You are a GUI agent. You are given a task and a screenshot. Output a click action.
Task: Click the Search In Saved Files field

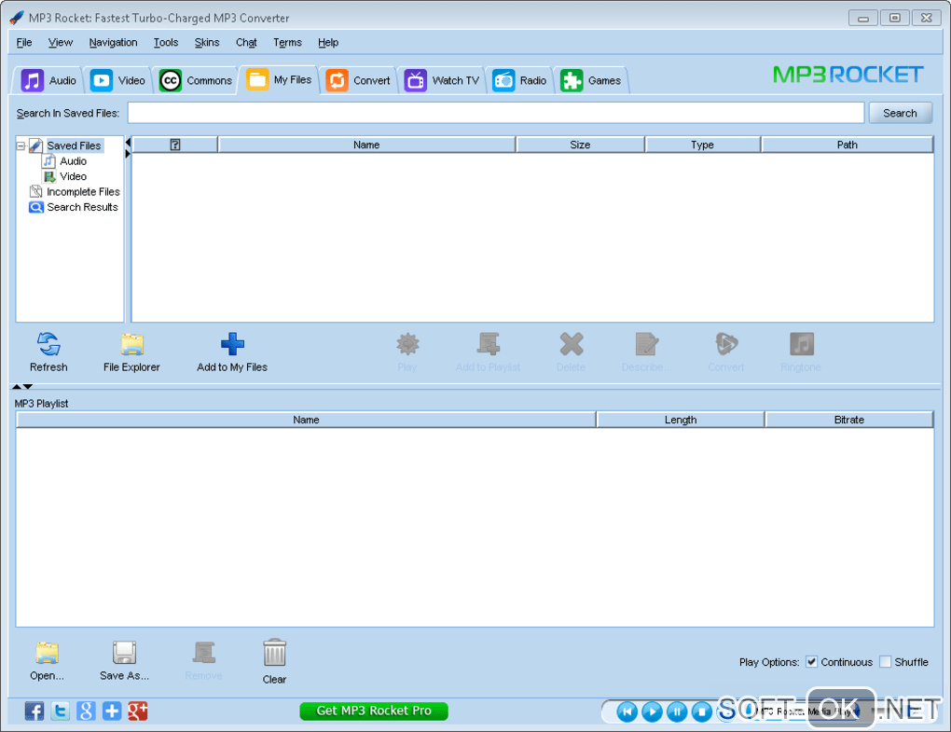tap(495, 113)
